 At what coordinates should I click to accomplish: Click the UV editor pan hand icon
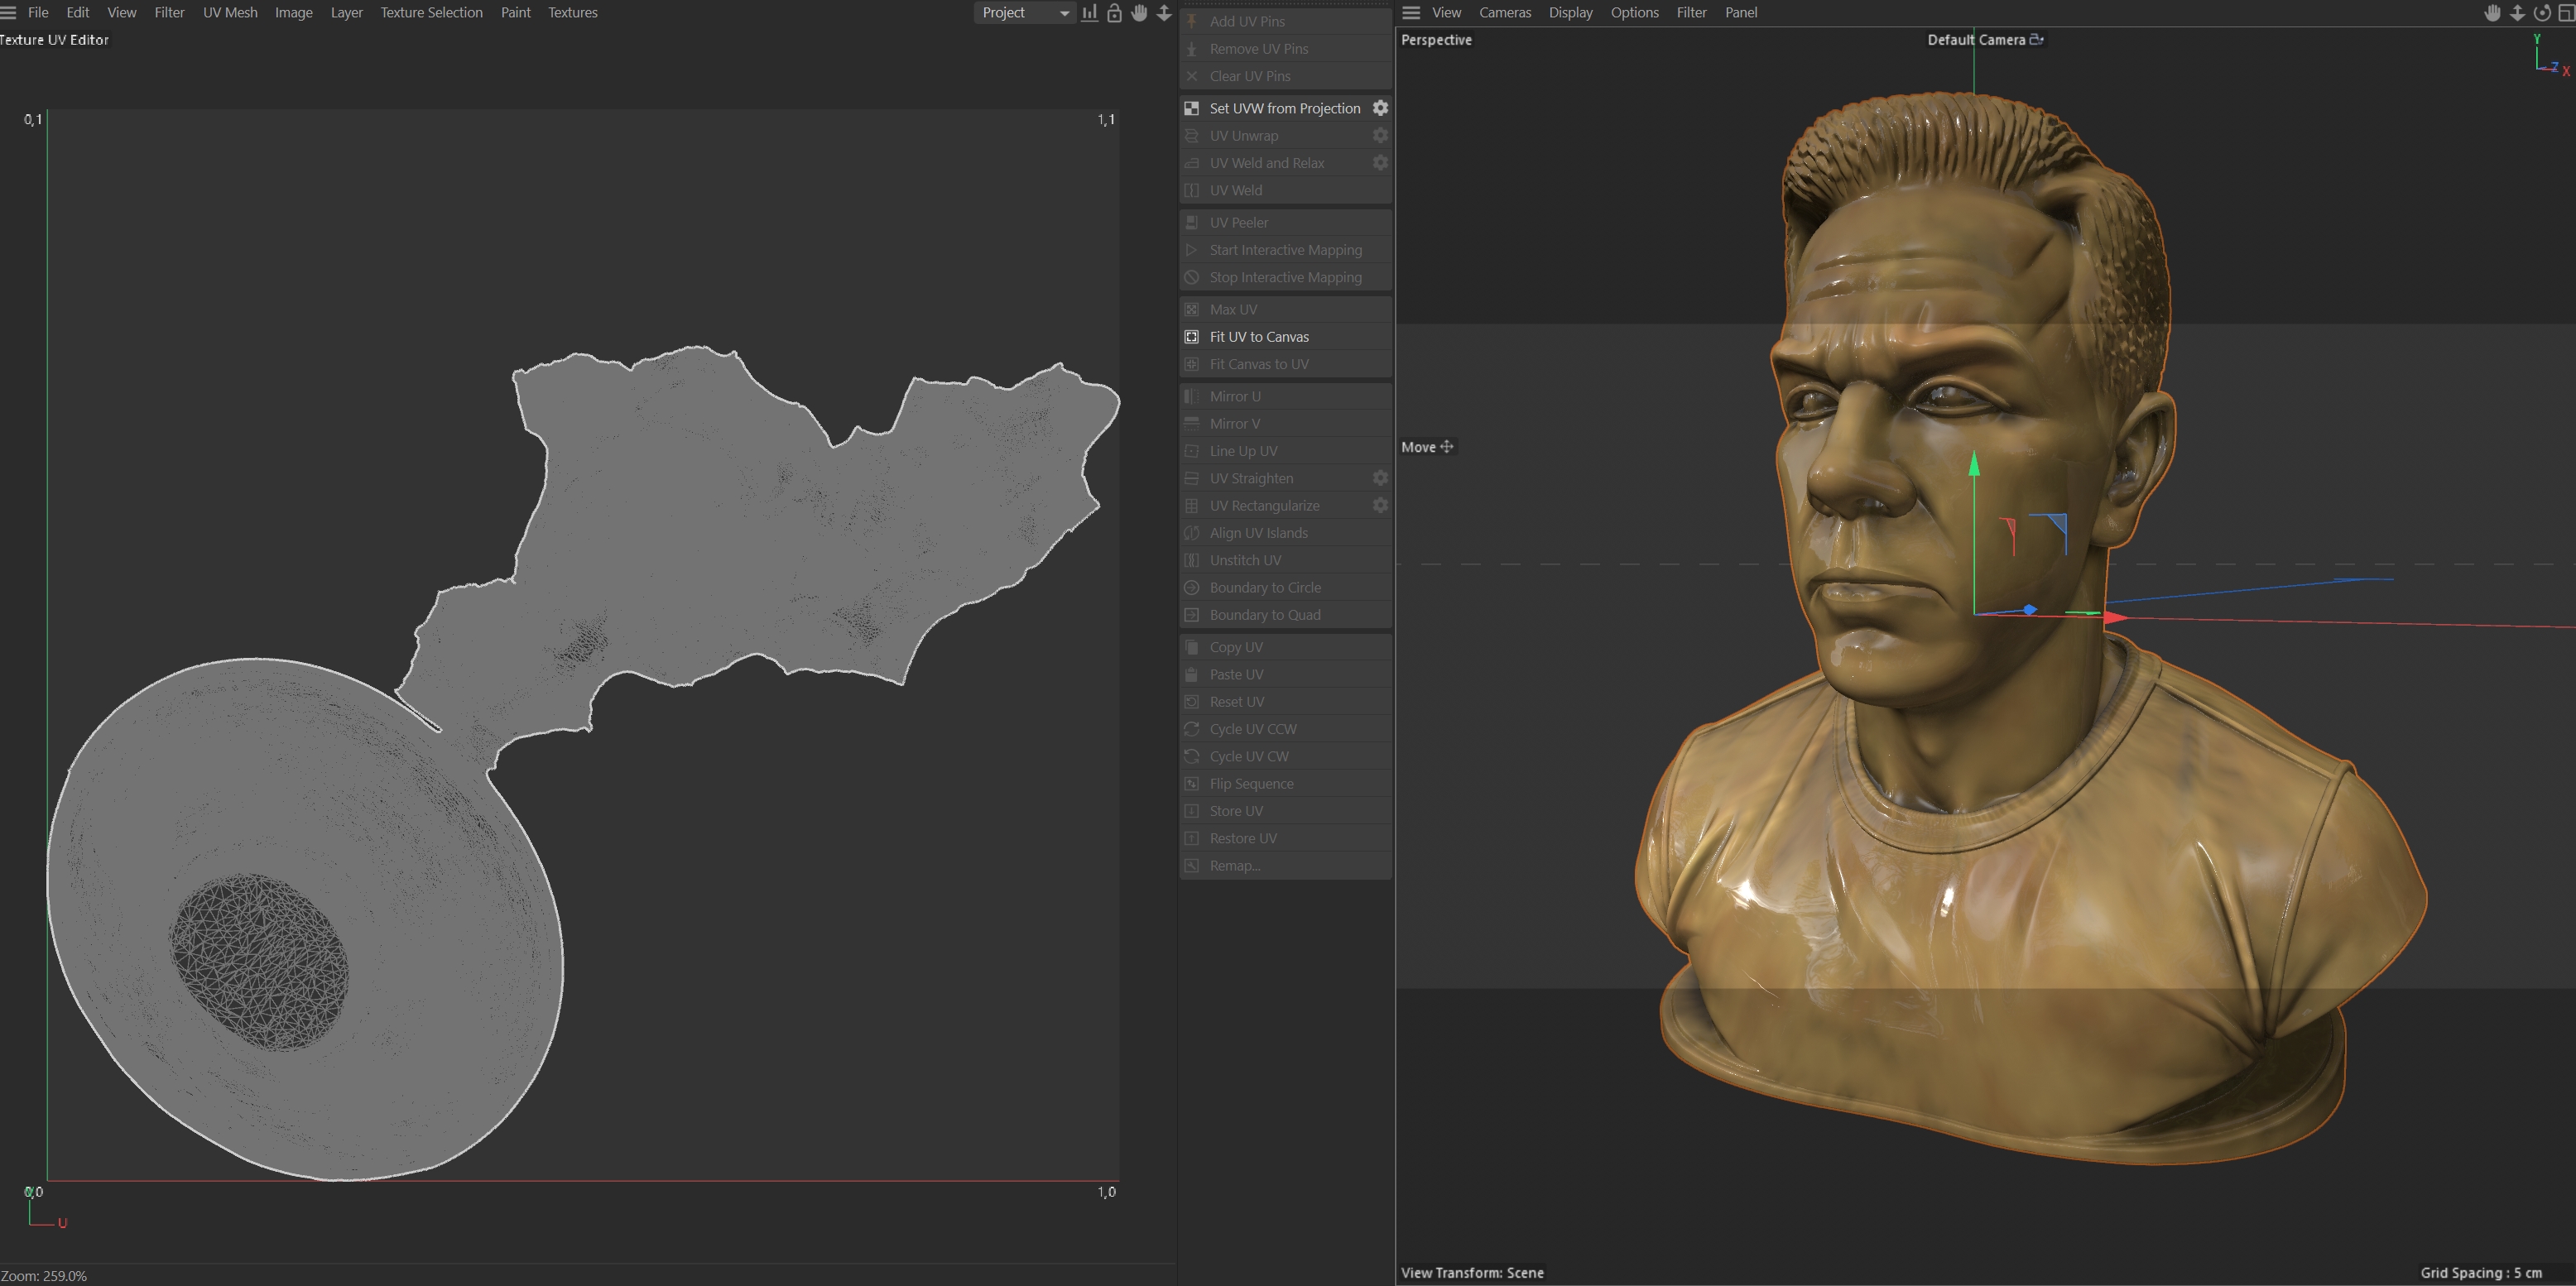[x=1139, y=13]
